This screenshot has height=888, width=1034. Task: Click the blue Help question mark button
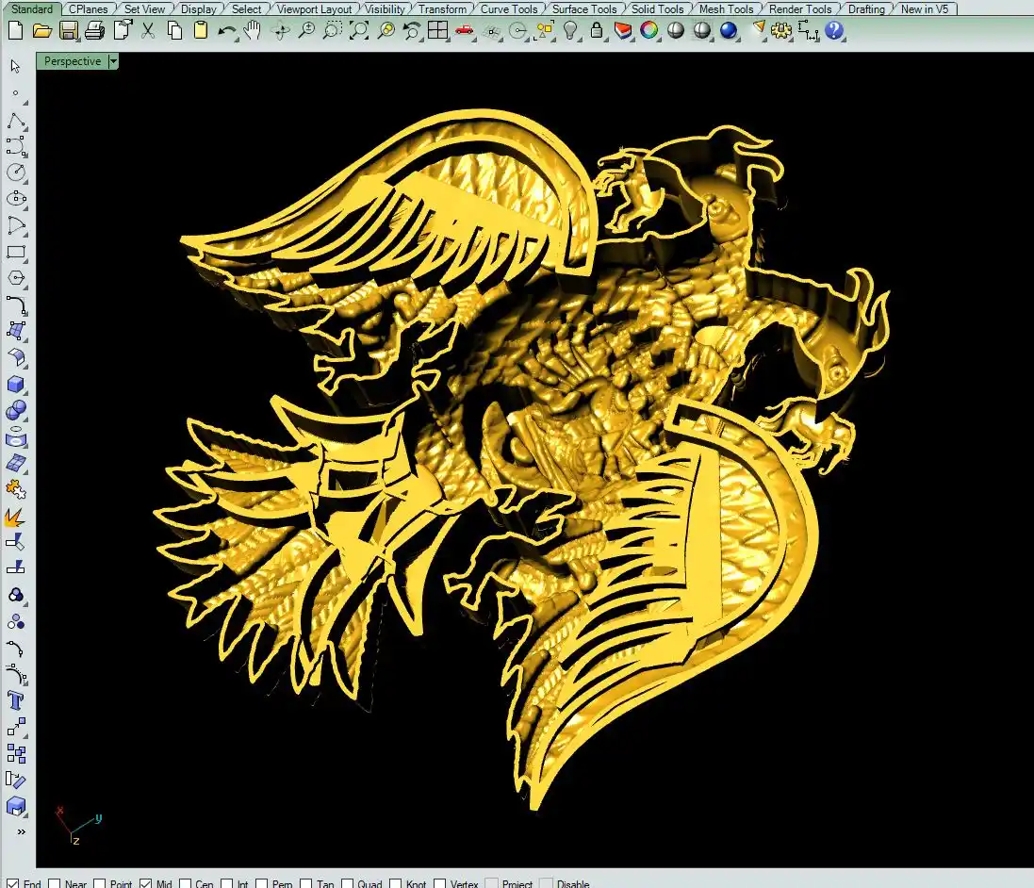tap(833, 30)
